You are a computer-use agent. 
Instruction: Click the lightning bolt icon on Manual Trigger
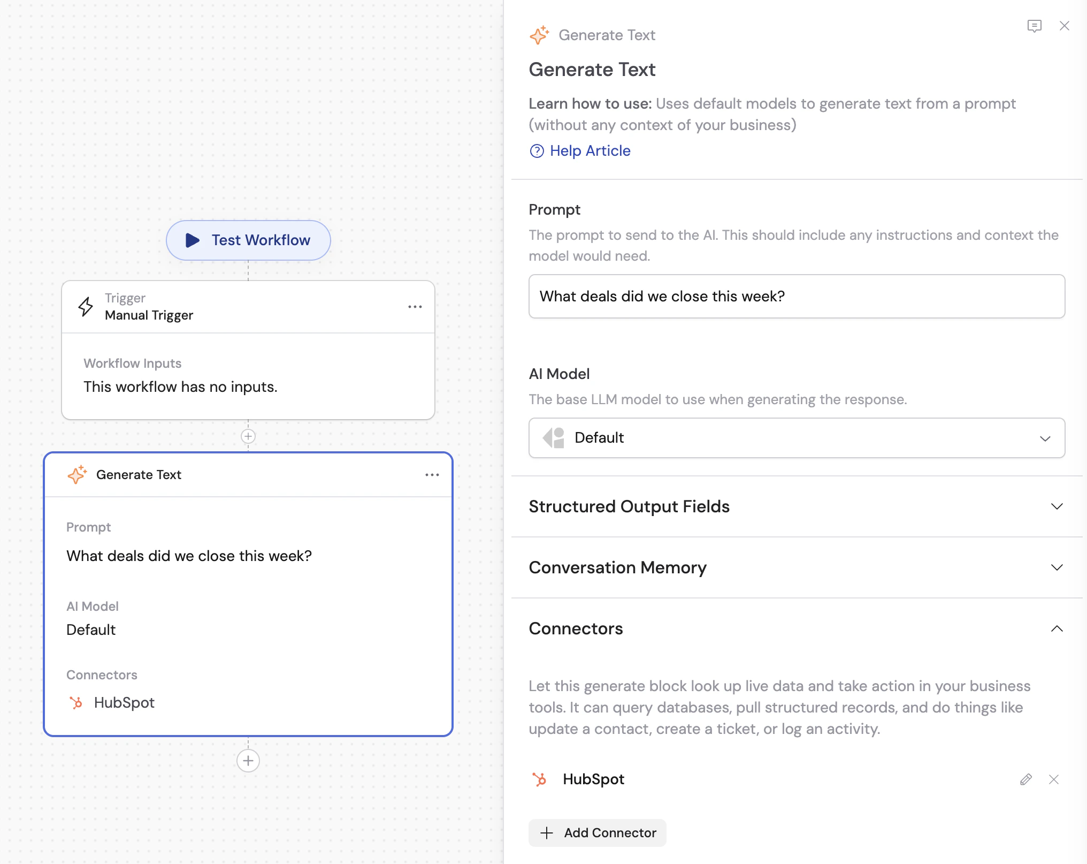click(86, 306)
